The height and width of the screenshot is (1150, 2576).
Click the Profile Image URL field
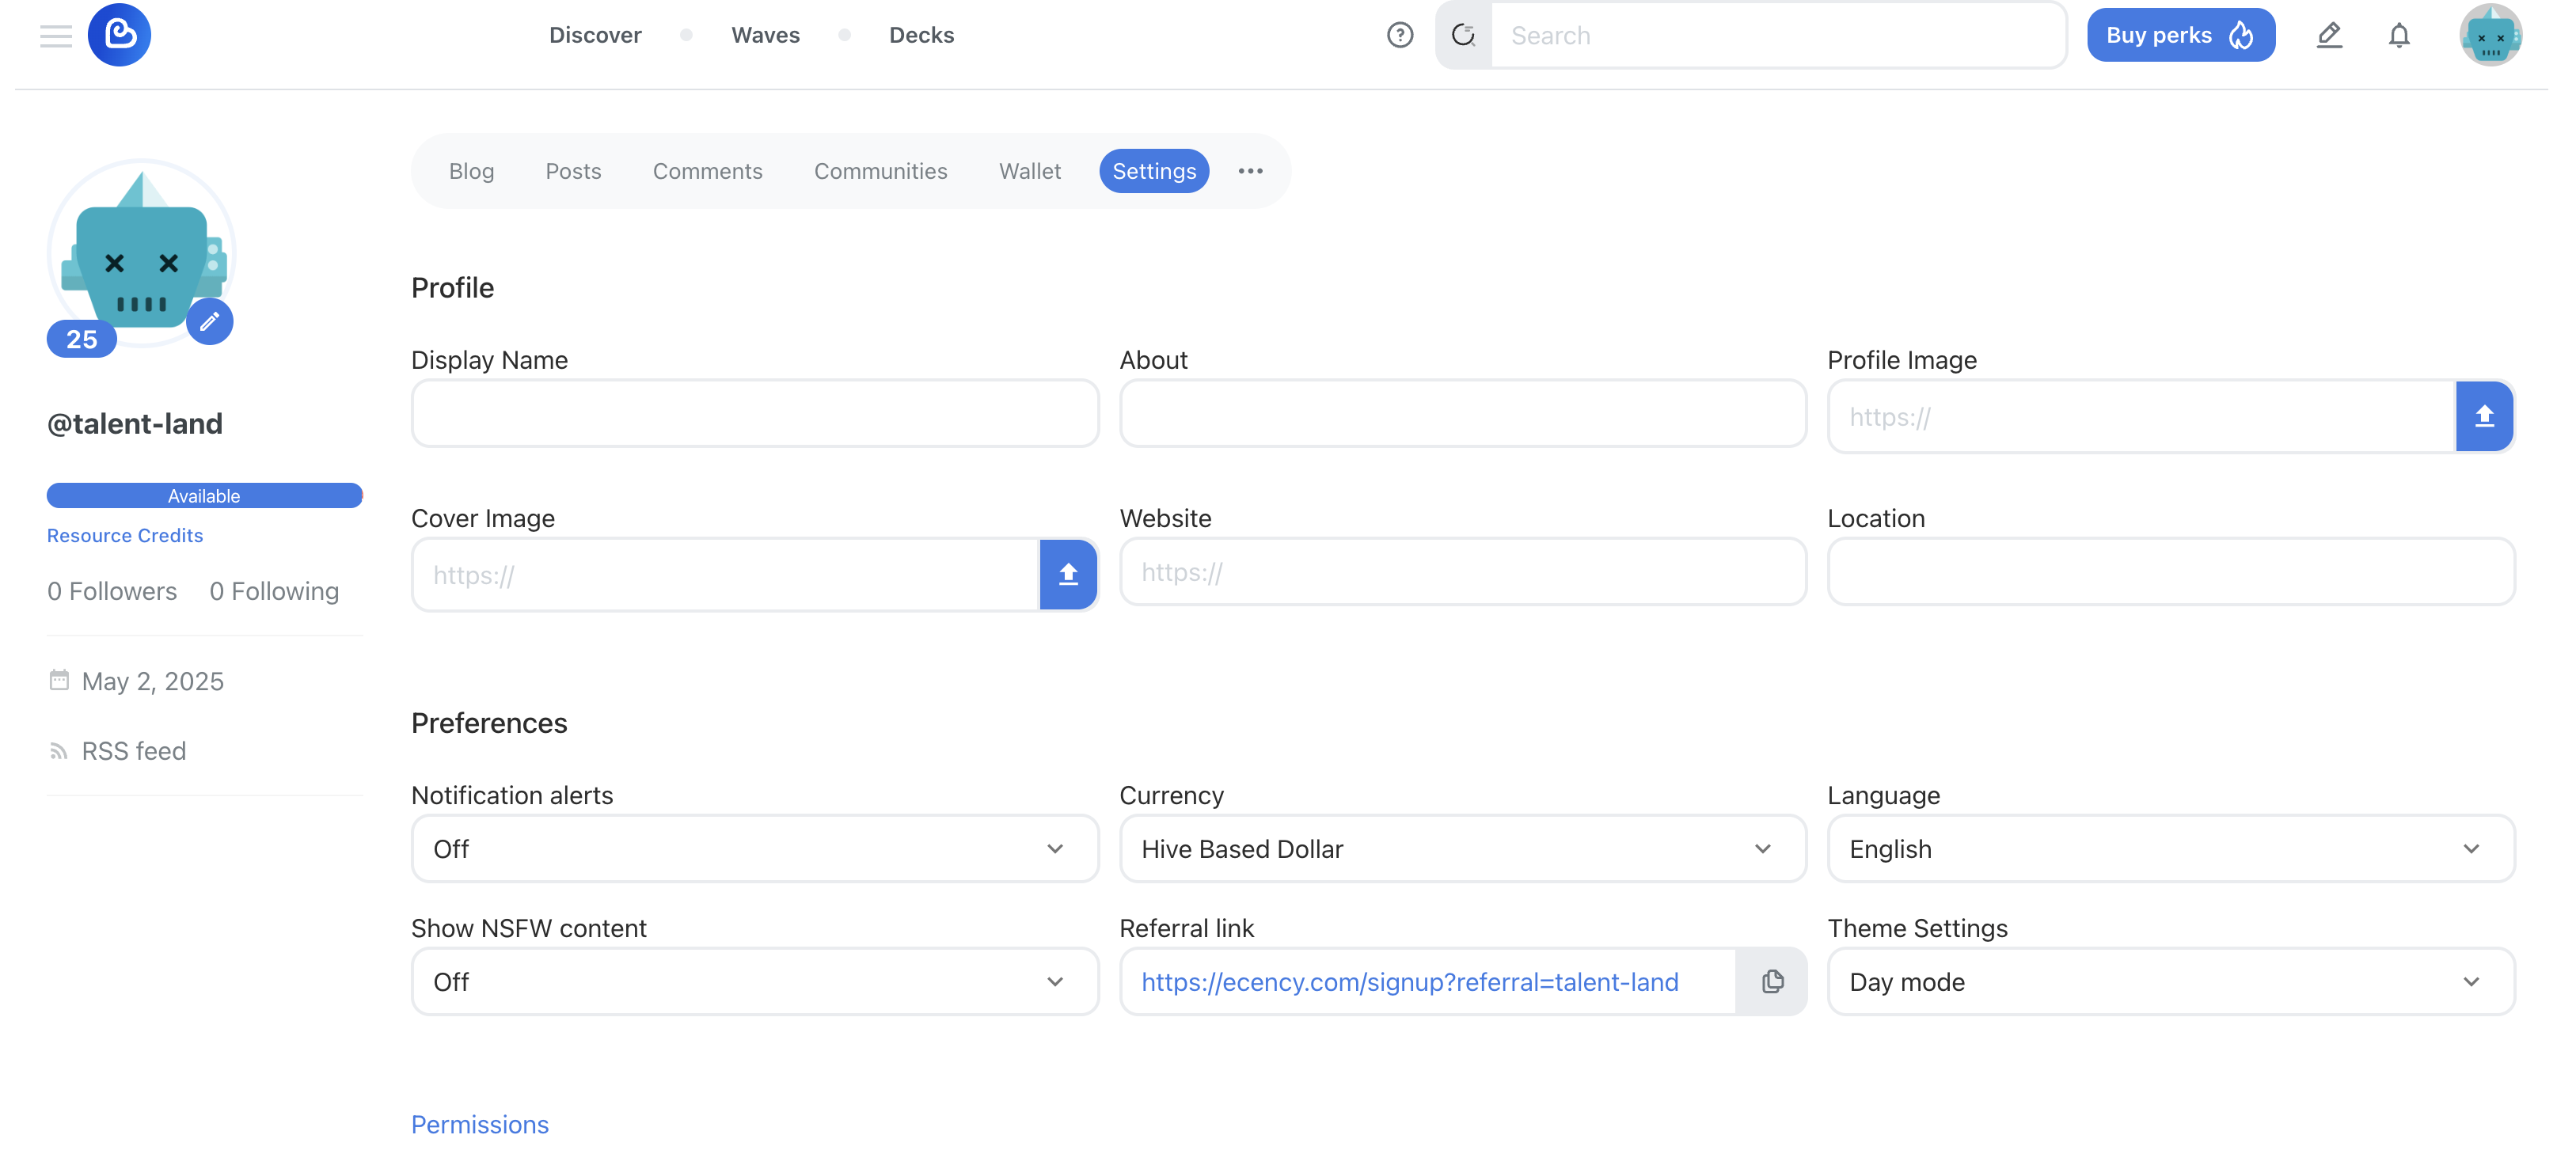(2142, 416)
